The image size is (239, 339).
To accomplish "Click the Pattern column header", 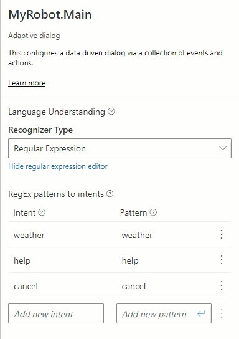I will 133,212.
